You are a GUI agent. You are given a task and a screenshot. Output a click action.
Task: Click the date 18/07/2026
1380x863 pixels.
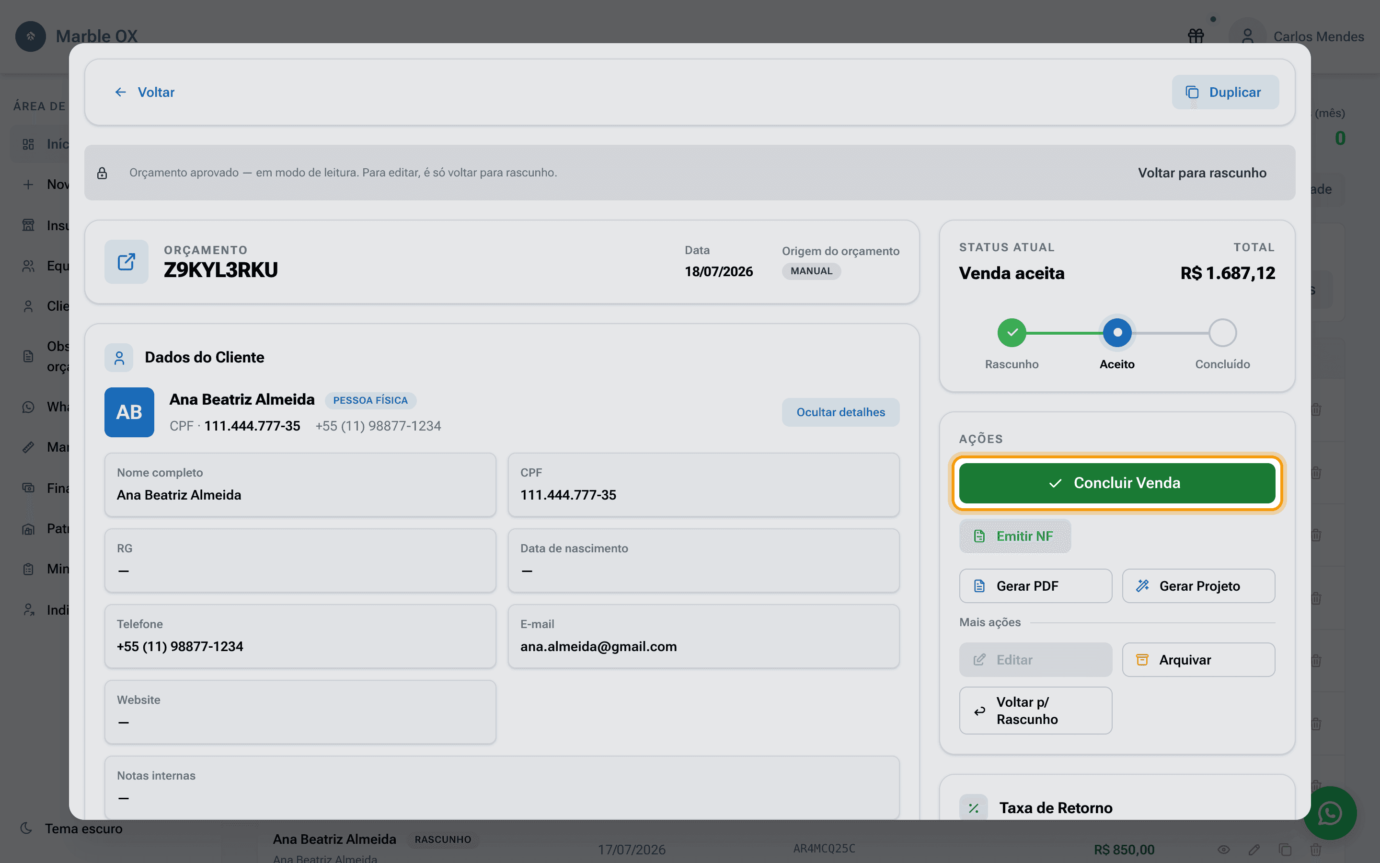coord(719,272)
